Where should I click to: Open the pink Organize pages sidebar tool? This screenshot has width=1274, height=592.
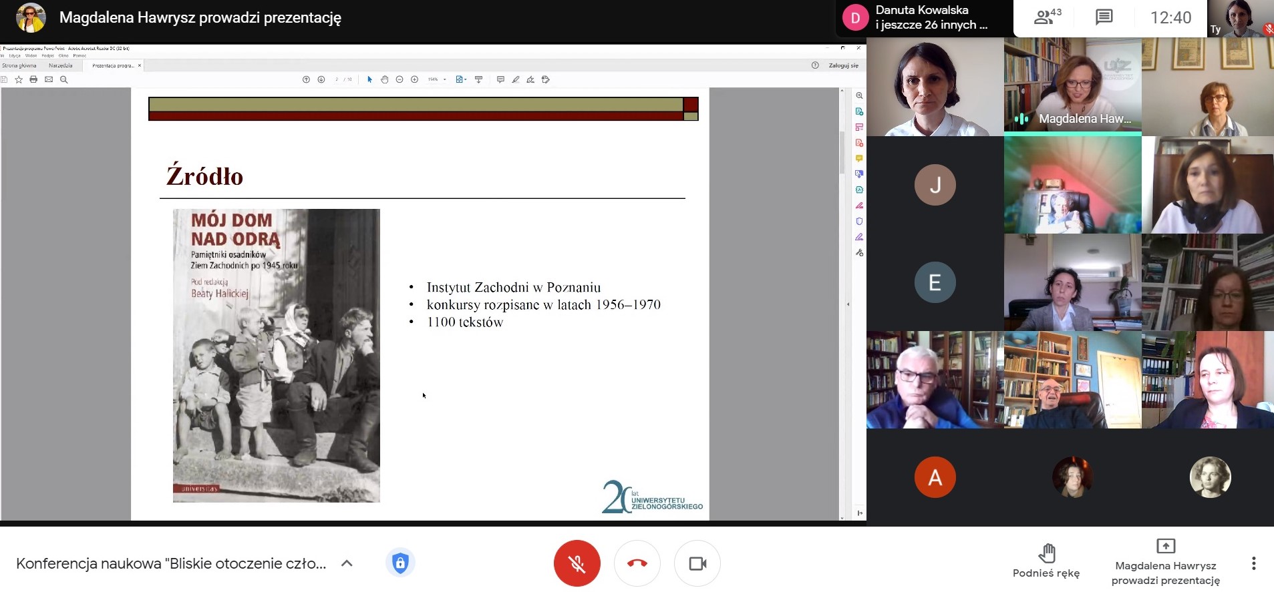[859, 127]
